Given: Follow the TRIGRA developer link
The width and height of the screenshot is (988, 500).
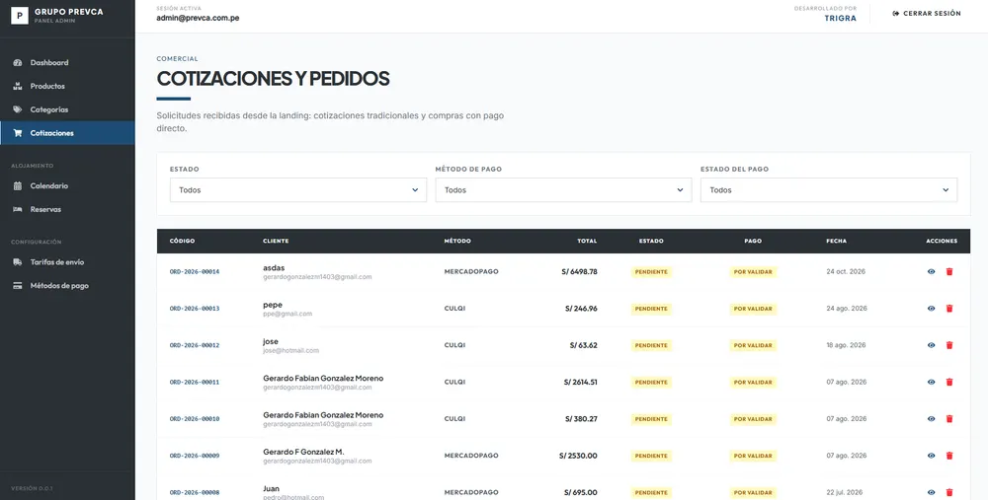Looking at the screenshot, I should click(841, 18).
